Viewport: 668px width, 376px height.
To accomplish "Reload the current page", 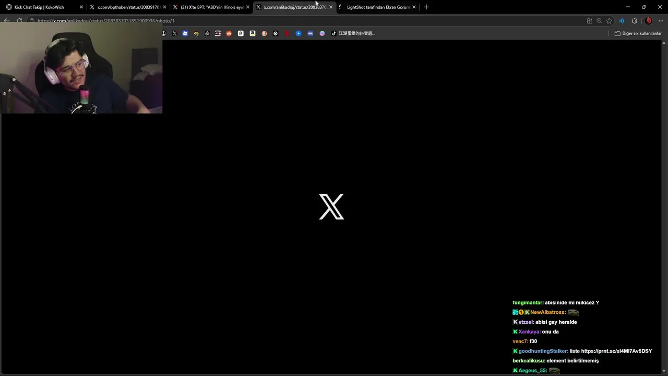I will pyautogui.click(x=19, y=21).
